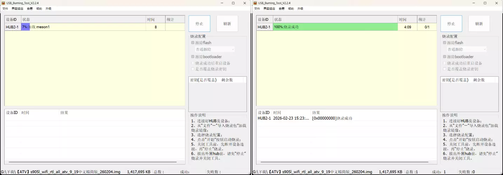Click image file path in loading window status bar
Screen dimensions: 503x175
61,172
